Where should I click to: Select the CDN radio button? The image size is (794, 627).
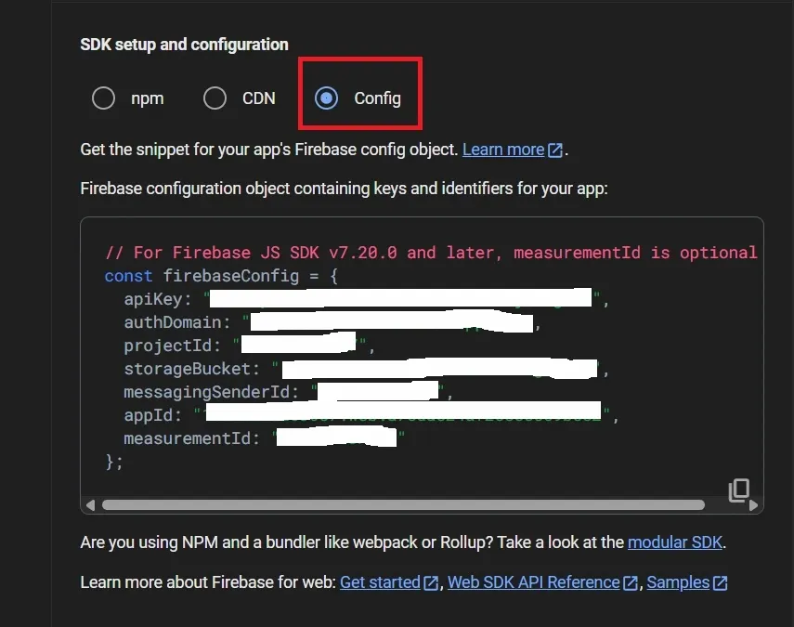coord(215,98)
